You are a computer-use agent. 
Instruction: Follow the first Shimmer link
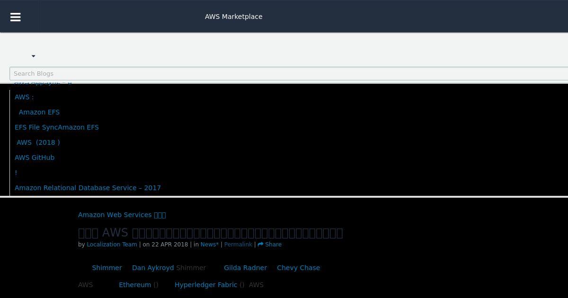[107, 268]
